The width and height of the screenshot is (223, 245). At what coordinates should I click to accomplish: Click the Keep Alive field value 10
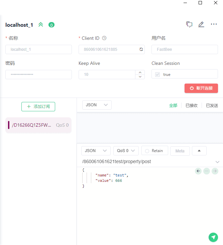point(107,75)
